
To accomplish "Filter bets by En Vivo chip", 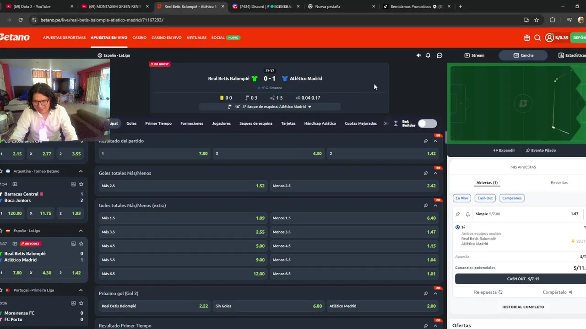I will (462, 198).
